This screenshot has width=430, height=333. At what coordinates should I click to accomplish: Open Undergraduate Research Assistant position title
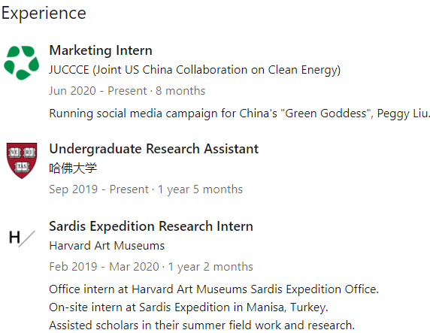[154, 149]
